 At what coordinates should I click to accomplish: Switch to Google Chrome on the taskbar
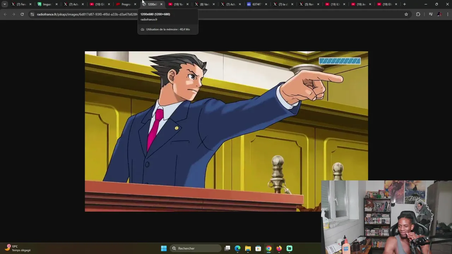pyautogui.click(x=269, y=248)
